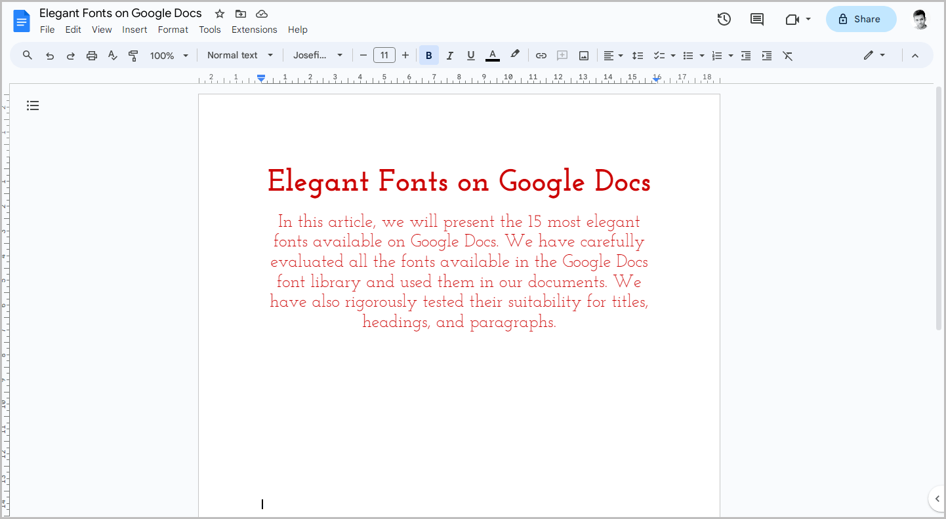The width and height of the screenshot is (946, 519).
Task: Expand the Normal text styles menu
Action: coord(239,55)
